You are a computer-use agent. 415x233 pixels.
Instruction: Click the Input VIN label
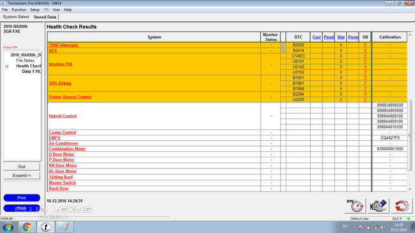click(10, 47)
